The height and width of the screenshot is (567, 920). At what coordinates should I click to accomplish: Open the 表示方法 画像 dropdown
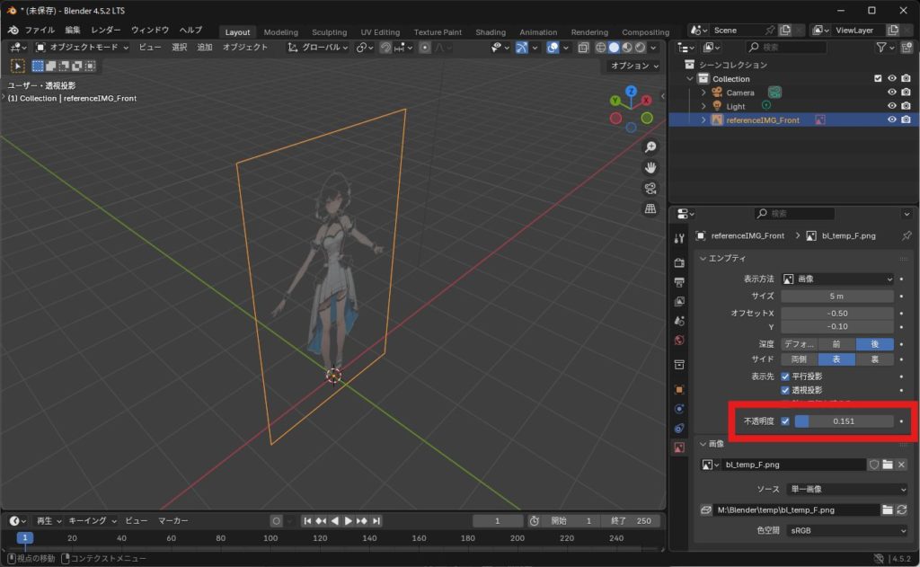(837, 279)
